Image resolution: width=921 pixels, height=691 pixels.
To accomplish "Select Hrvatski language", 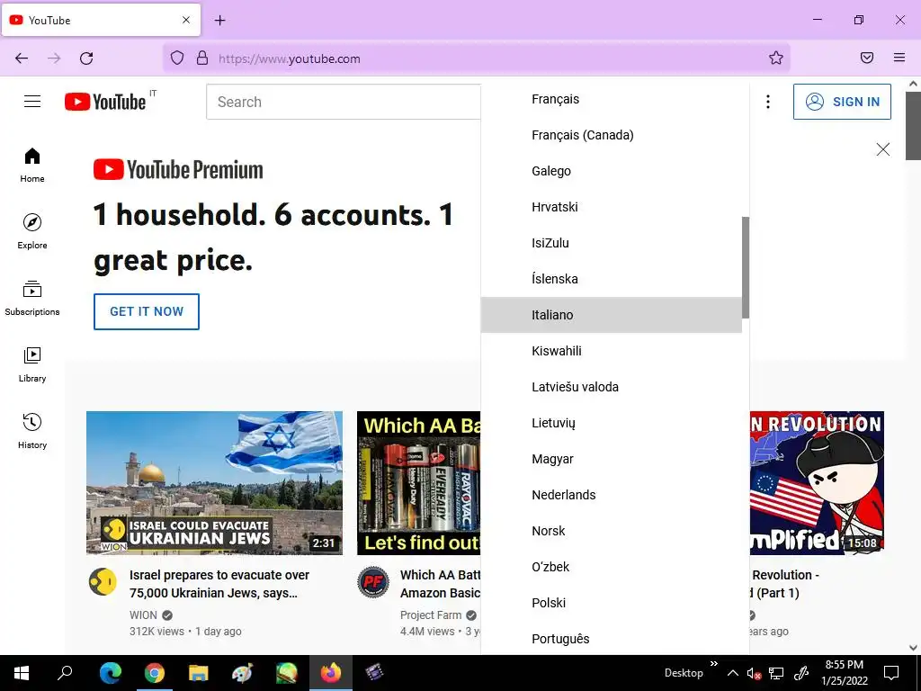I will tap(611, 207).
